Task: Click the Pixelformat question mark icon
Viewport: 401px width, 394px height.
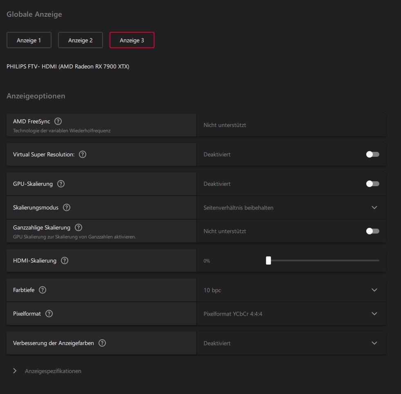Action: click(49, 314)
